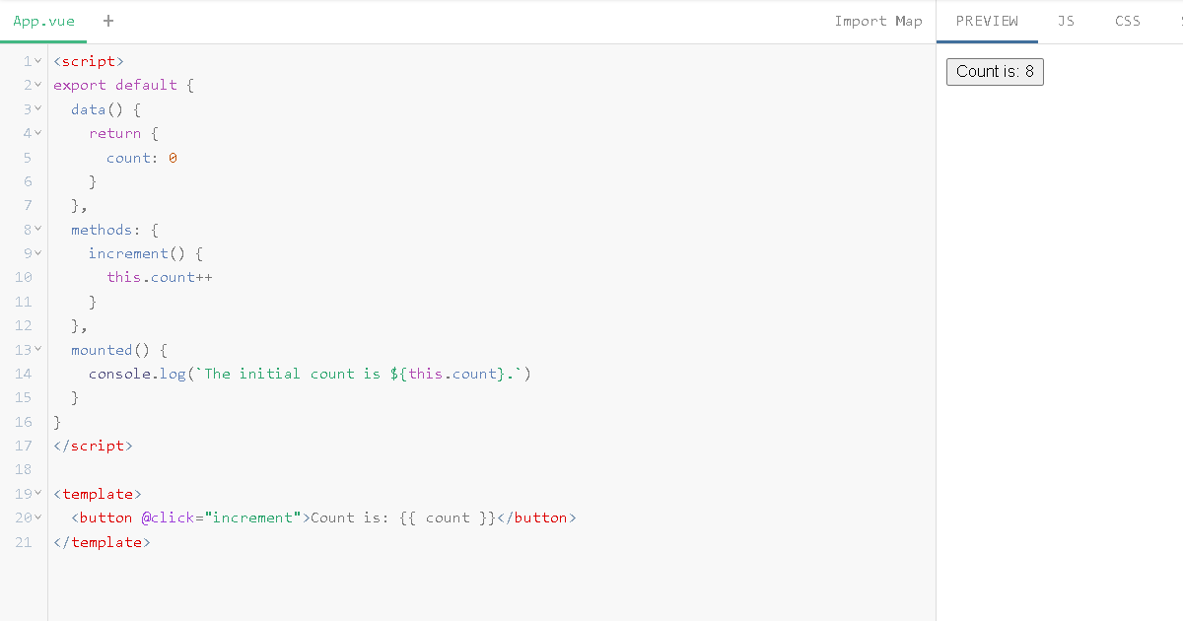The image size is (1183, 621).
Task: Click the '{{ count }}' interpolation text
Action: (448, 517)
